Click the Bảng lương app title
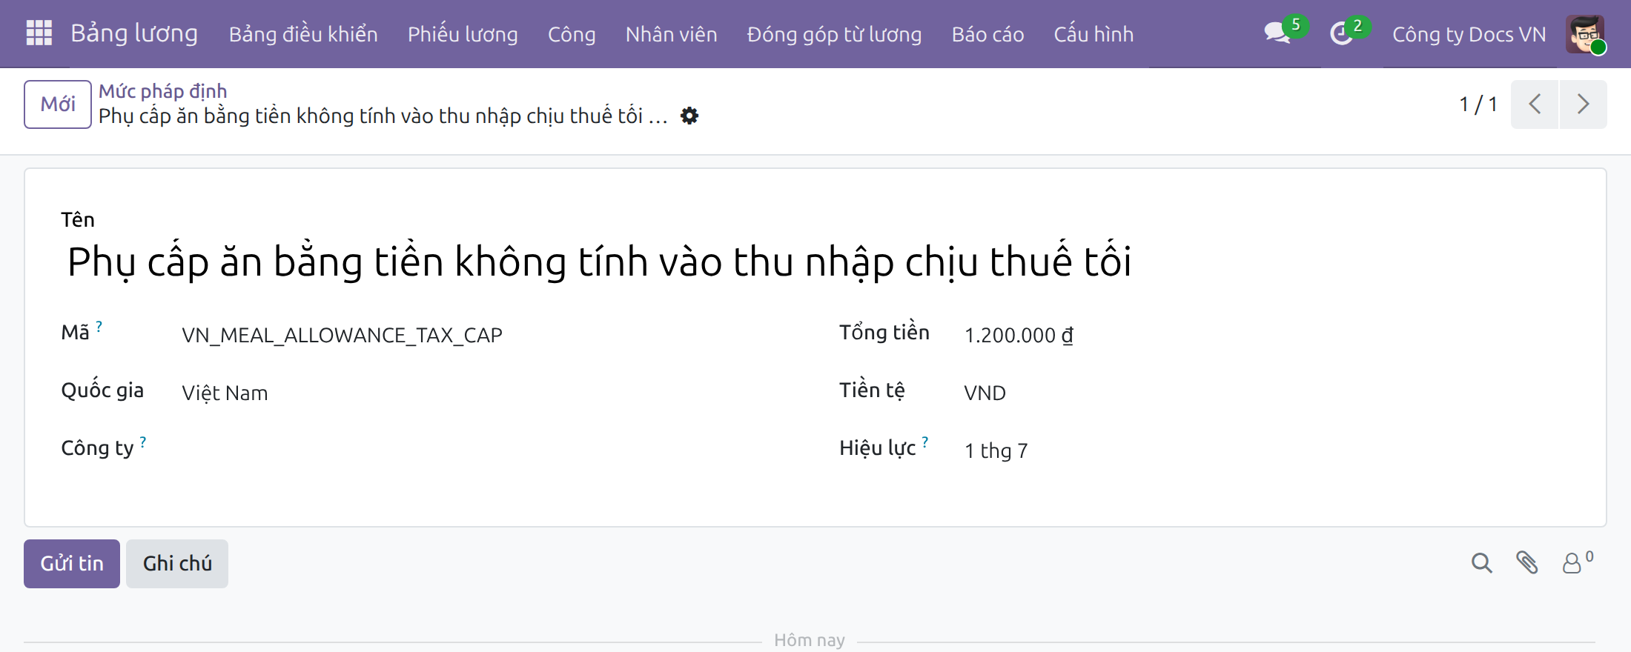This screenshot has height=652, width=1631. (x=134, y=33)
